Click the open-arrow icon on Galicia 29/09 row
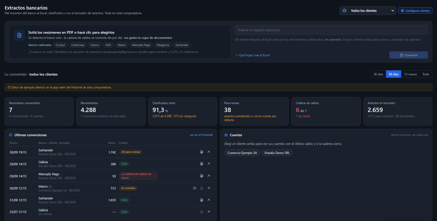 209,164
